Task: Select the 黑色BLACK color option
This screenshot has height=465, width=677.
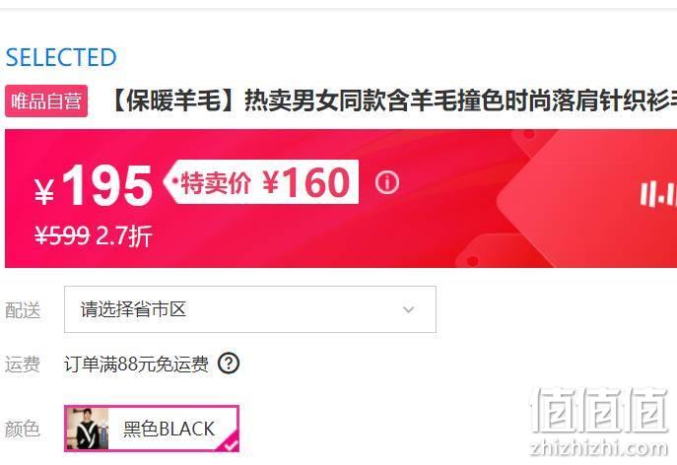Action: coord(152,429)
